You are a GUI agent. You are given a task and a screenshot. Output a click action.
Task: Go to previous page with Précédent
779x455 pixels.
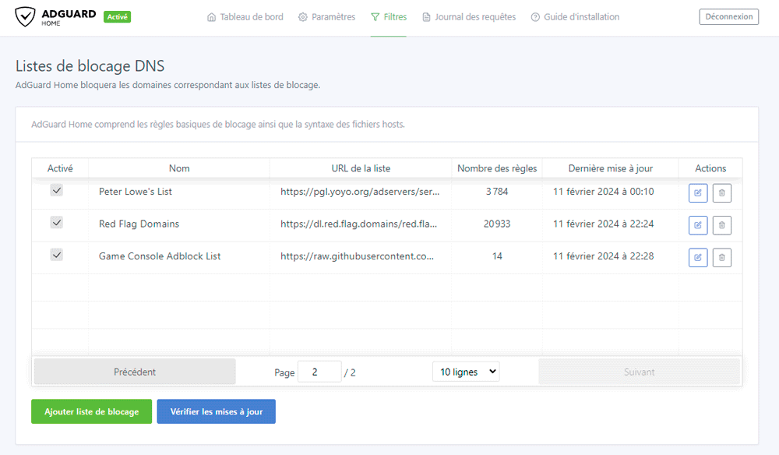(x=135, y=372)
